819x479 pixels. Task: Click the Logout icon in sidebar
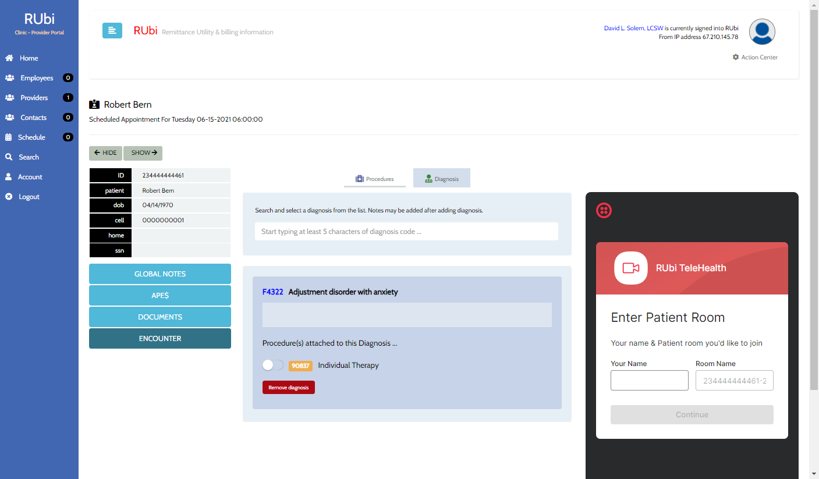coord(9,197)
